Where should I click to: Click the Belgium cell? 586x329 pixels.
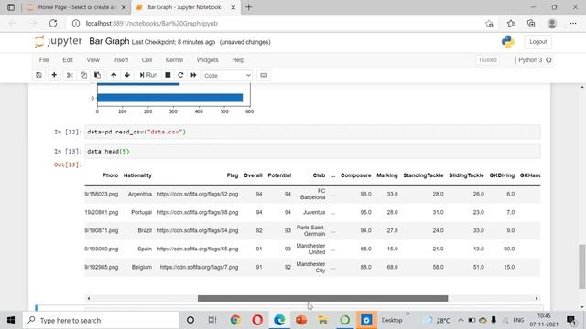tap(142, 267)
